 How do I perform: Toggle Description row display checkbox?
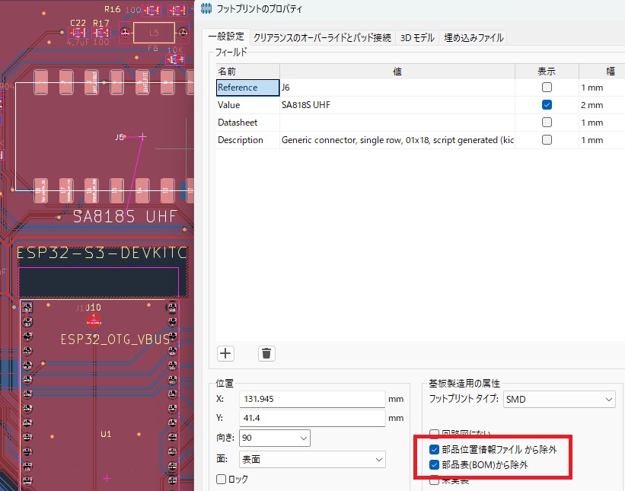(547, 140)
